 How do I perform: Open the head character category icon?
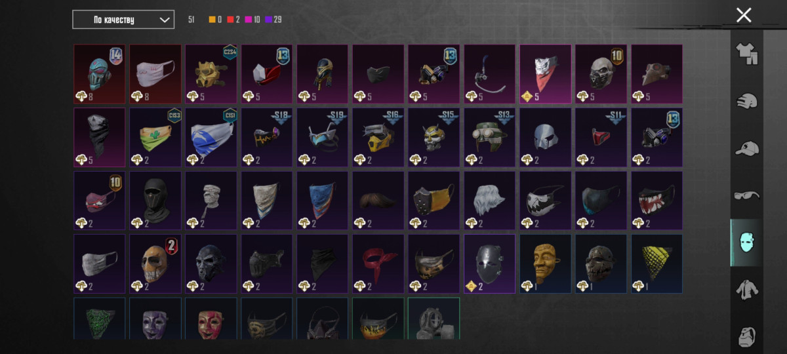(746, 336)
